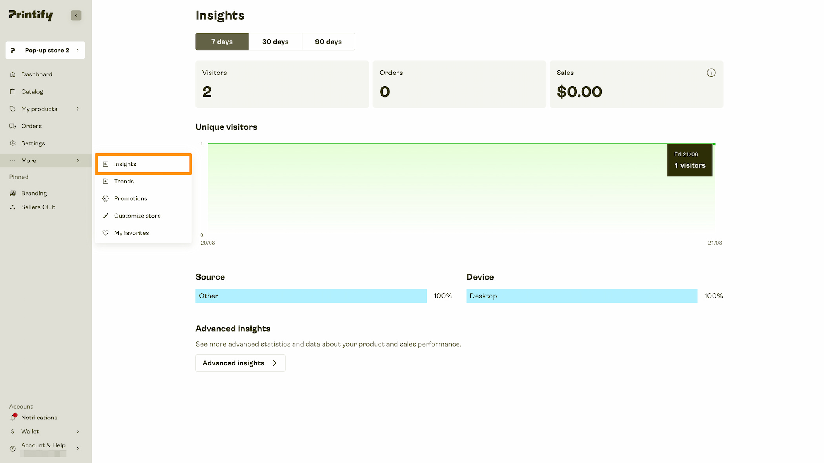Viewport: 824px width, 463px height.
Task: Click the My favorites heart icon
Action: point(106,233)
